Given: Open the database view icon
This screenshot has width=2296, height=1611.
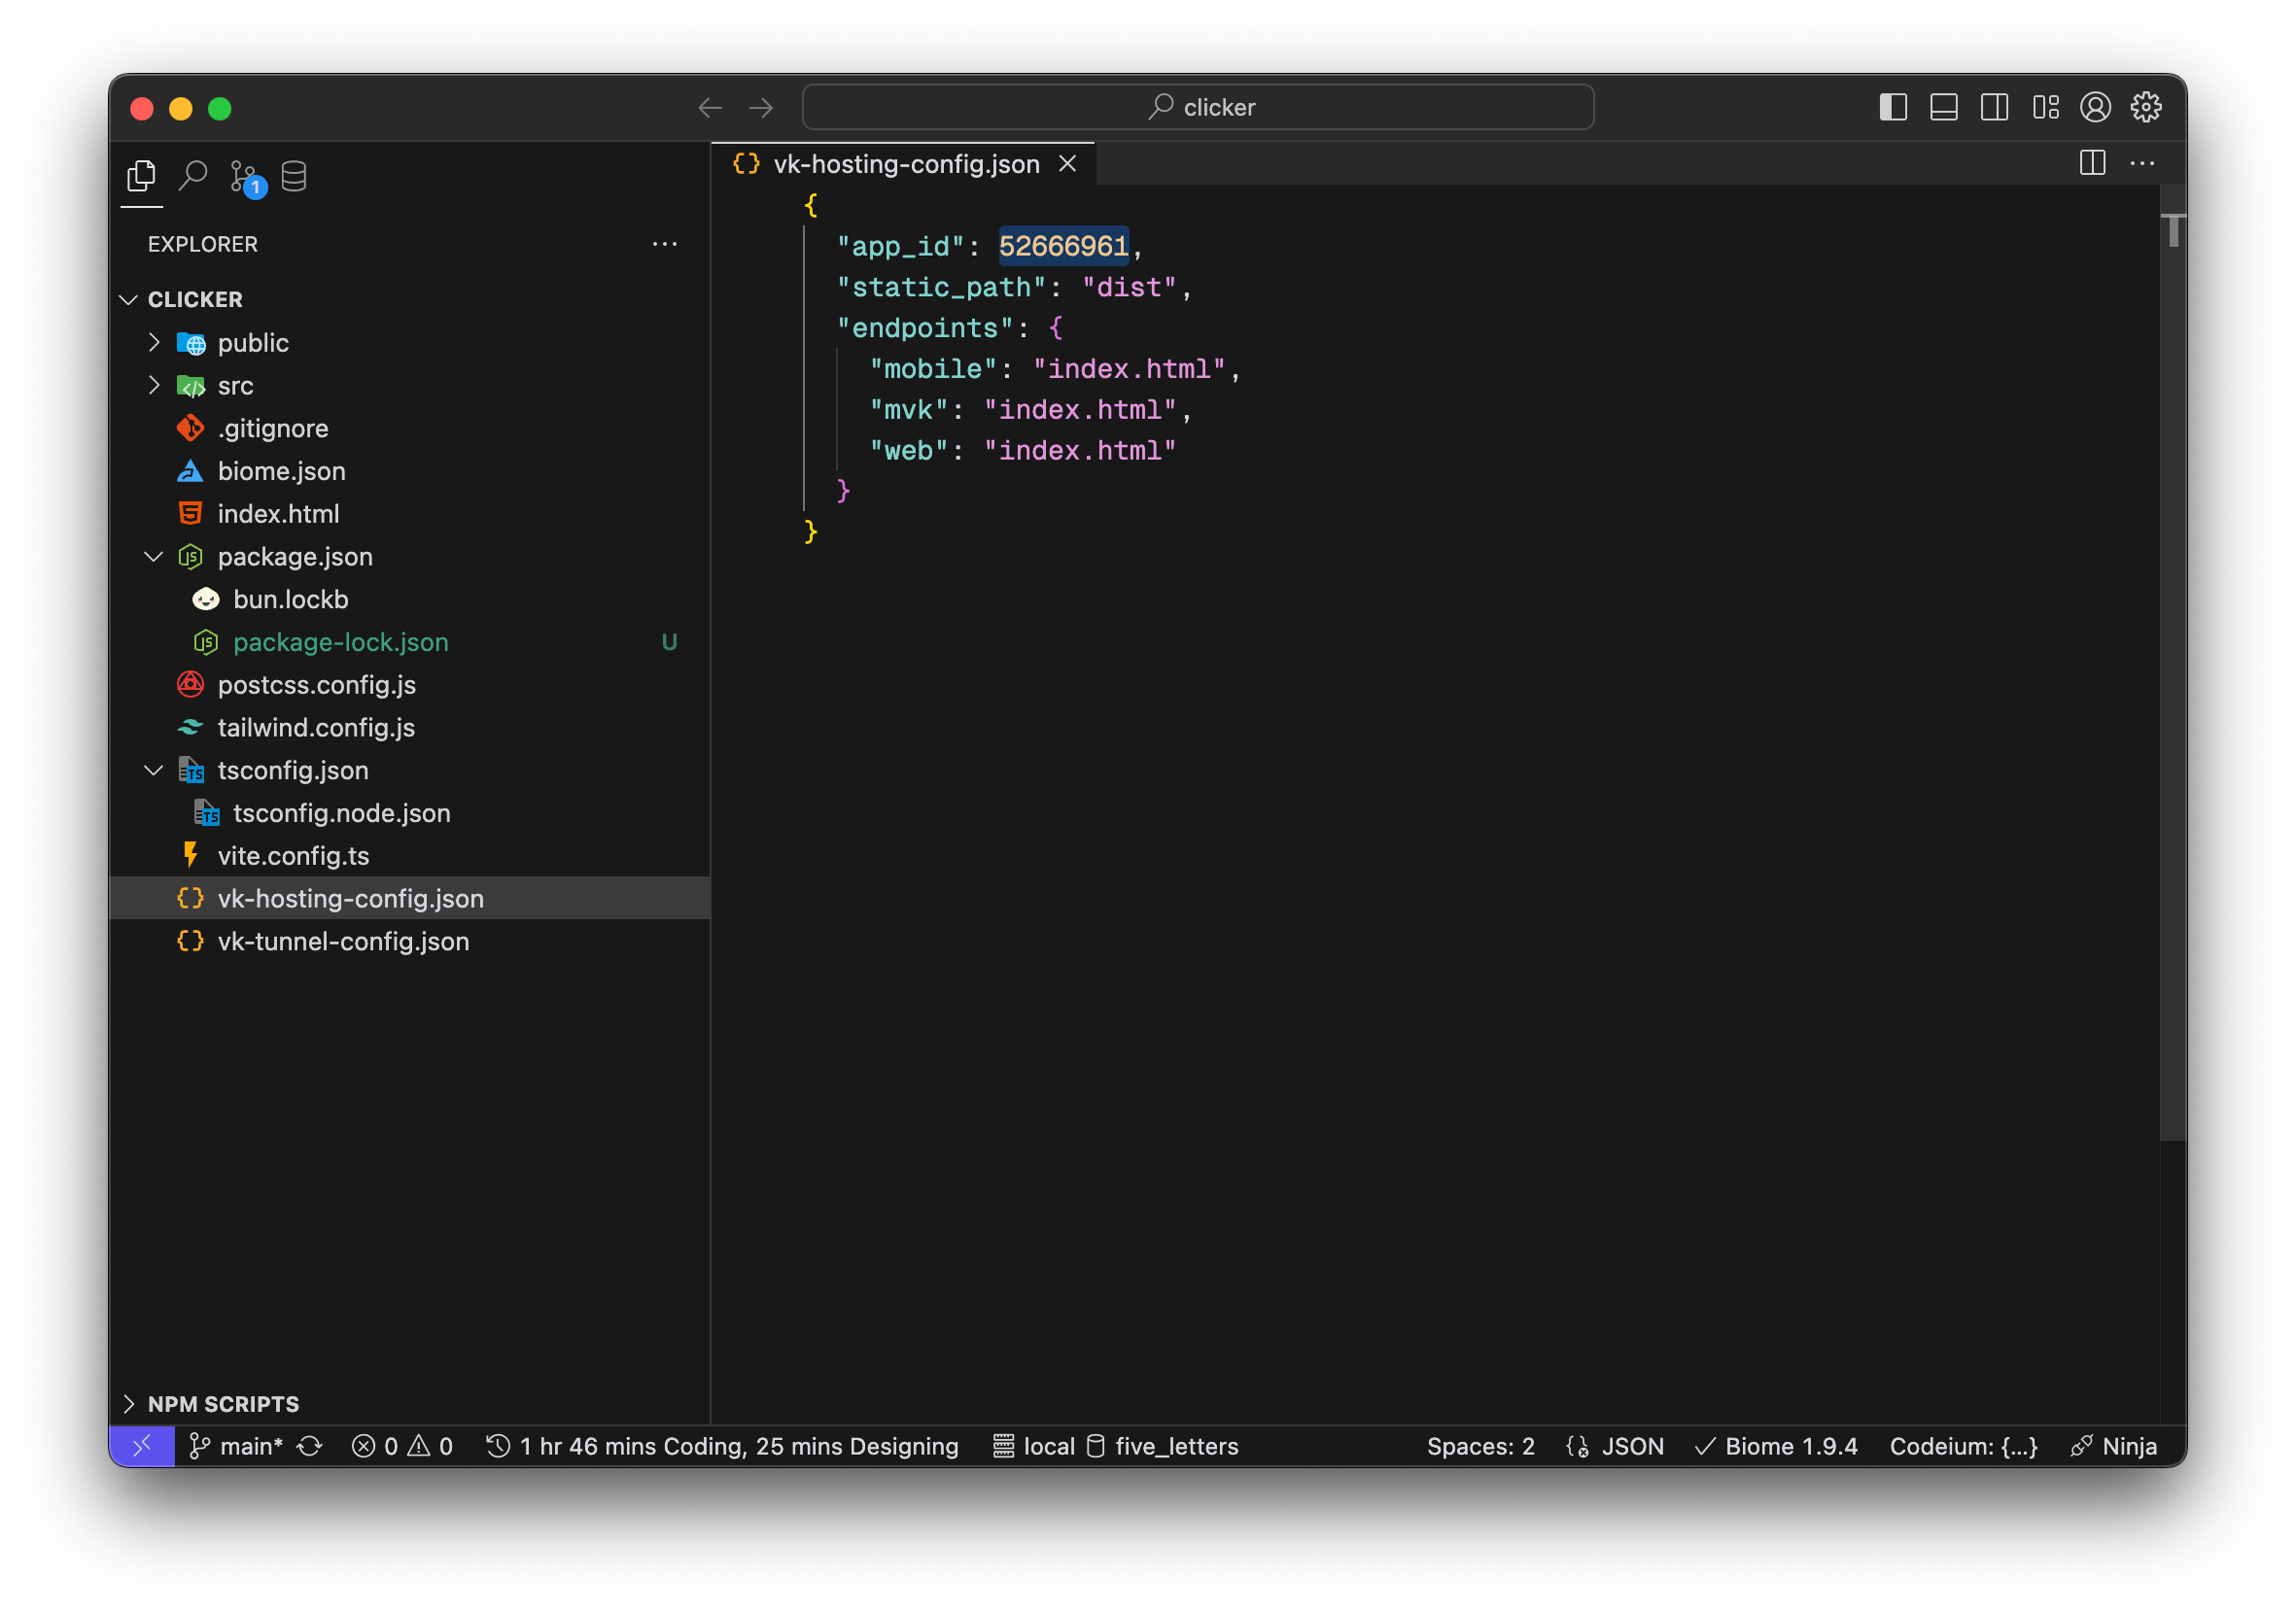Looking at the screenshot, I should click(294, 177).
